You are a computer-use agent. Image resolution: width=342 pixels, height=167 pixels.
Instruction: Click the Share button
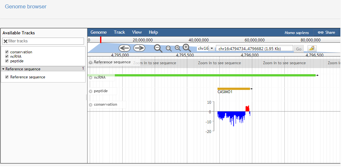click(326, 32)
